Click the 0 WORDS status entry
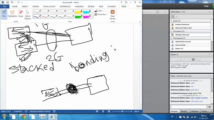Screen dimensions: 214x120 (18, 111)
